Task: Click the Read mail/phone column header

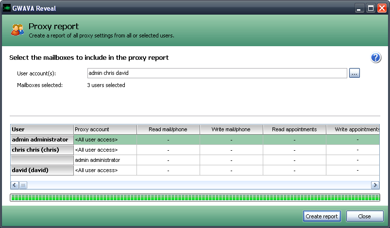Action: tap(168, 129)
